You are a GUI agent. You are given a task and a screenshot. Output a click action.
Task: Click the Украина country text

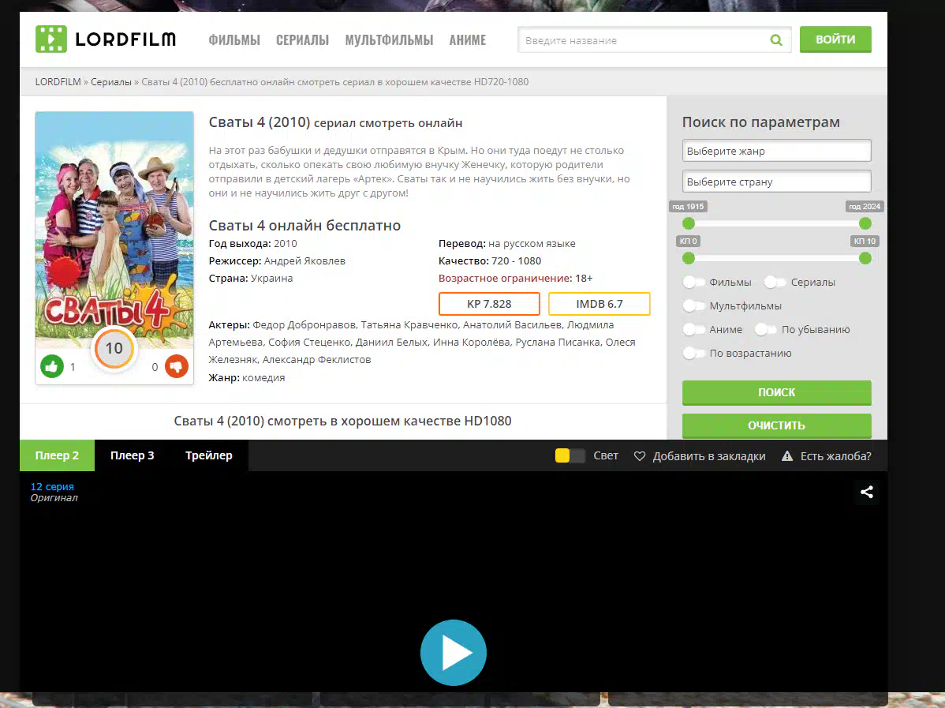tap(272, 279)
